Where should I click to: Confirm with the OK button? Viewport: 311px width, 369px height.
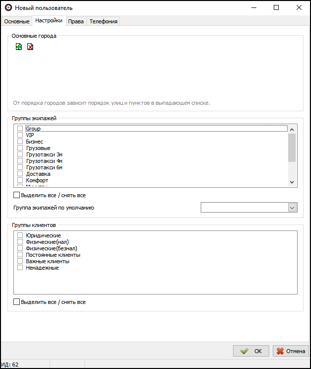pos(251,351)
